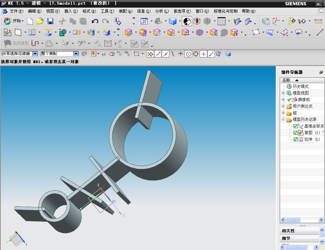
Task: Open the 视图(V) menu
Action: [53, 11]
